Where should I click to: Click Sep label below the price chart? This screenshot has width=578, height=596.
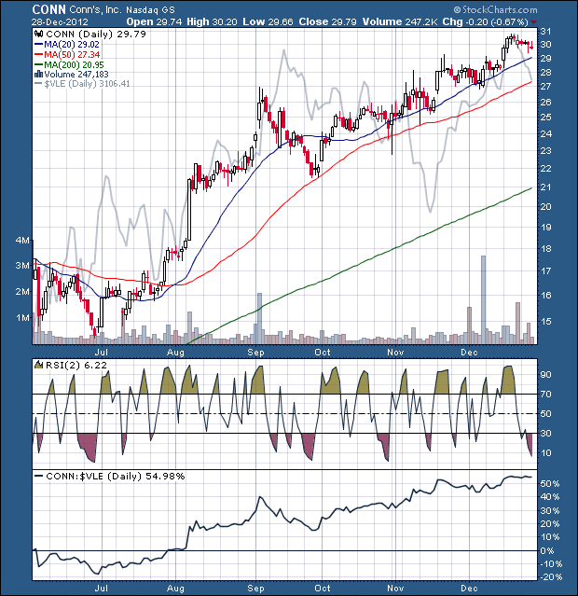point(255,353)
